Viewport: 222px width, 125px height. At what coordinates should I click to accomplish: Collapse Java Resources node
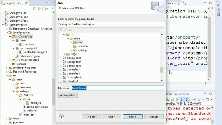click(7, 33)
